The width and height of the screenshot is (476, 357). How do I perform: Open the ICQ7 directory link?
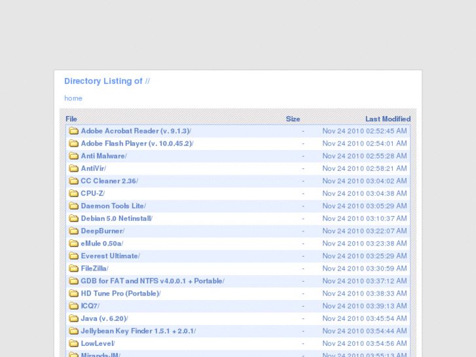(90, 306)
